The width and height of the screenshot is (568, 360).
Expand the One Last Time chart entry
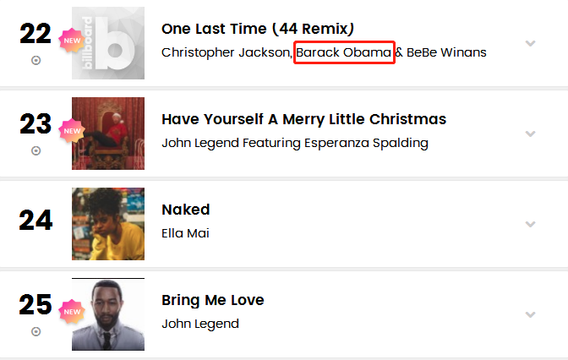(530, 43)
